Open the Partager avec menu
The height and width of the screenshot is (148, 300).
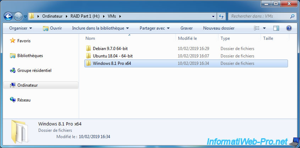click(155, 28)
